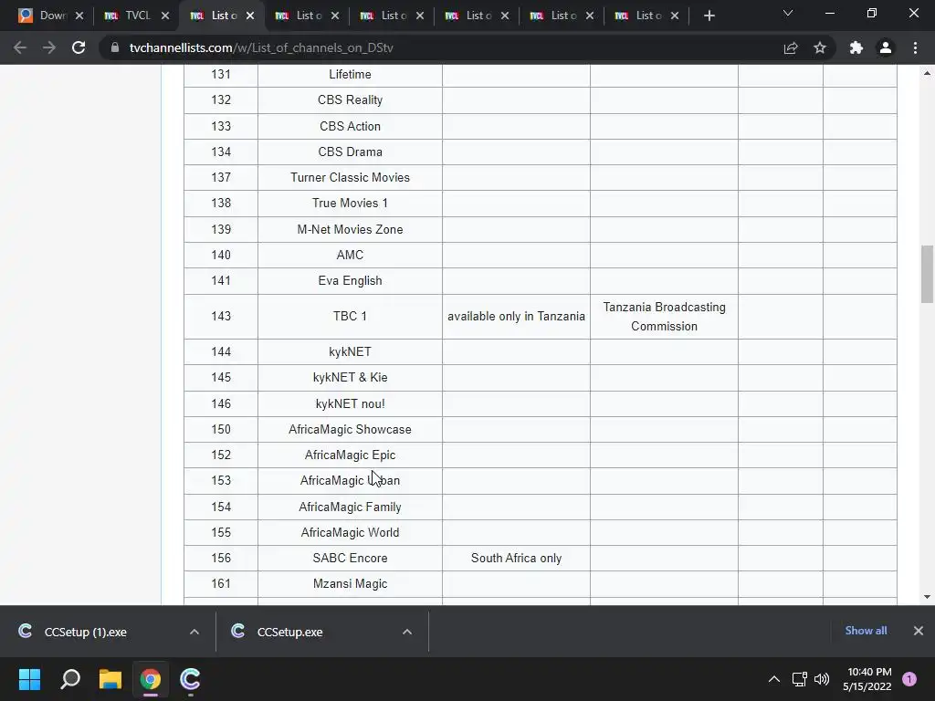Open the notification count badge
The height and width of the screenshot is (701, 935).
point(909,679)
